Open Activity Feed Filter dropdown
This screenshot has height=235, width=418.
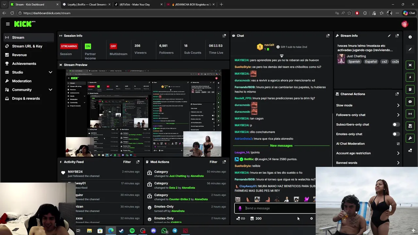pyautogui.click(x=127, y=162)
